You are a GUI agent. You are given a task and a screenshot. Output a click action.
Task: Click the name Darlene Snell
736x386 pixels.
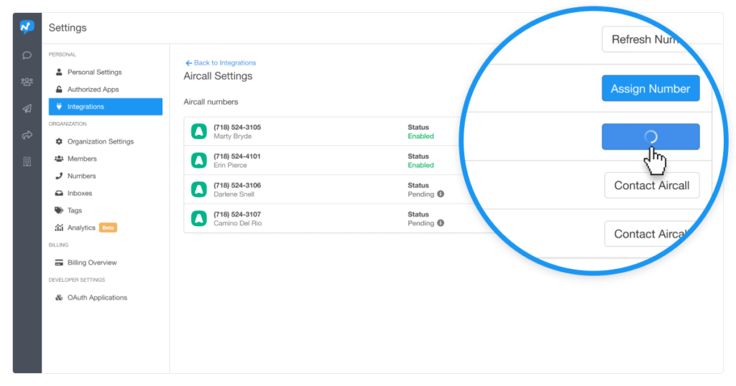234,194
